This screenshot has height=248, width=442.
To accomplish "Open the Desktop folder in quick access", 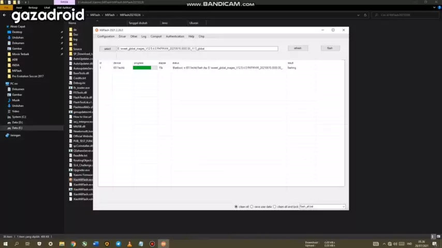I will pyautogui.click(x=17, y=32).
